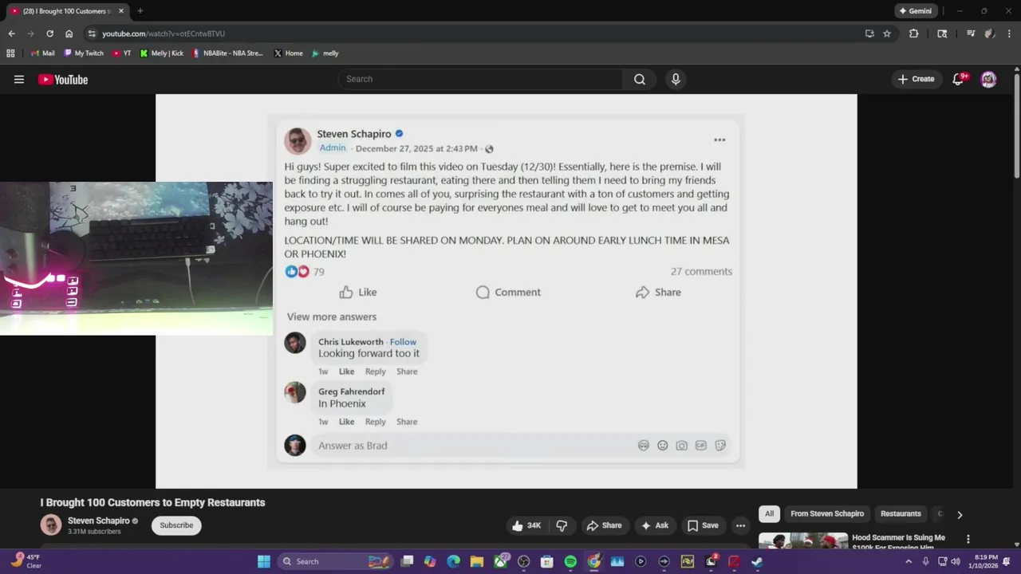Click the video player area

click(507, 291)
